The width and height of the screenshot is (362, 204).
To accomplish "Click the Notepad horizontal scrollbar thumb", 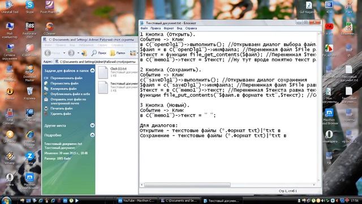I will pyautogui.click(x=187, y=185).
